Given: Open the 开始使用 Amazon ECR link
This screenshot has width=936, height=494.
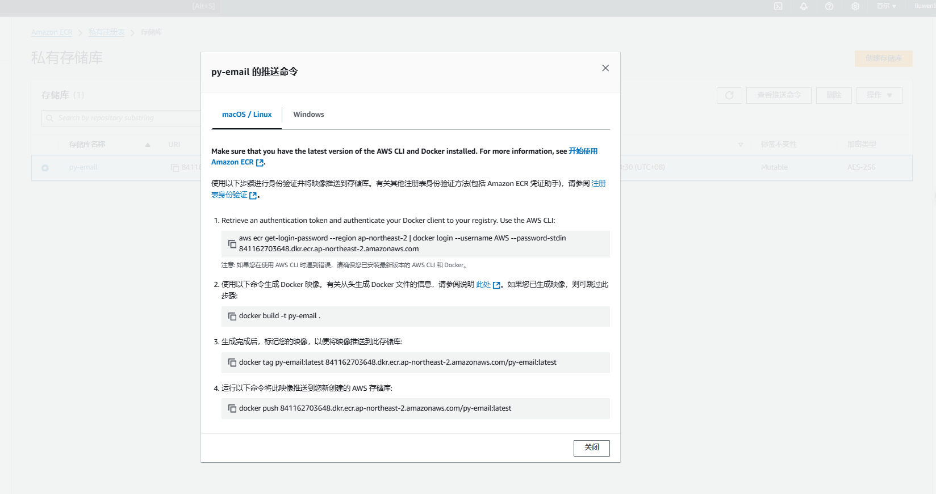Looking at the screenshot, I should (583, 151).
